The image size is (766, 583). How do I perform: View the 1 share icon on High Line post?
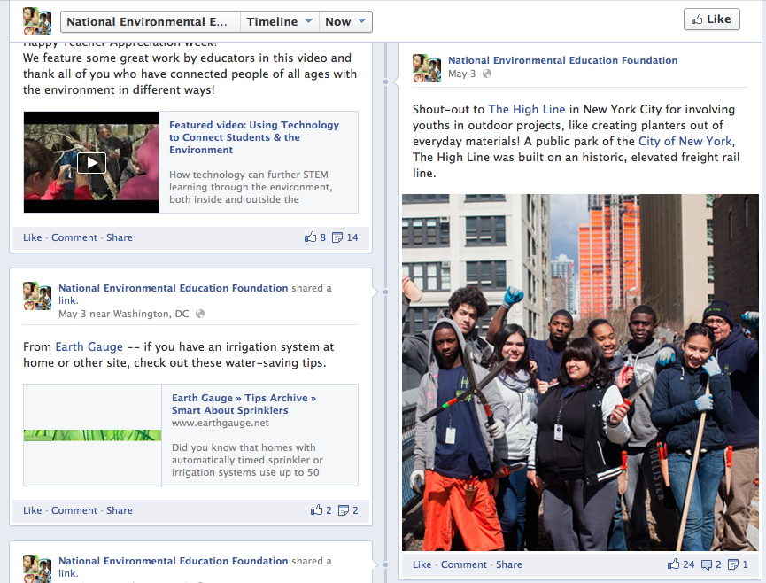pyautogui.click(x=733, y=565)
